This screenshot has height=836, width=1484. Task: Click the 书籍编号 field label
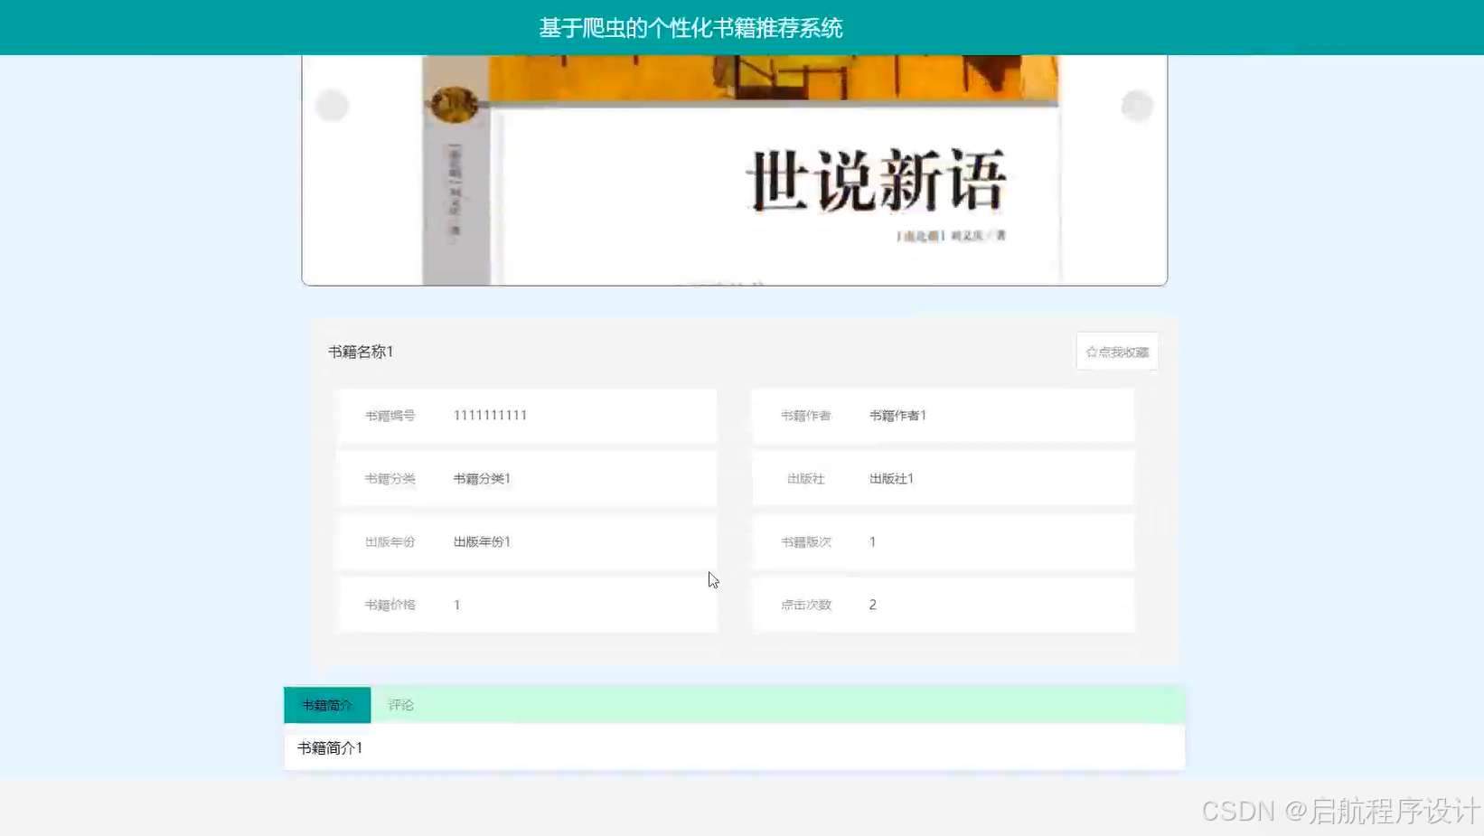(390, 416)
